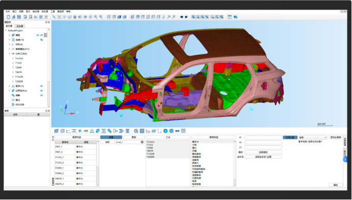352x200 pixels.
Task: Select F1333_1 row in load list
Action: (75, 157)
